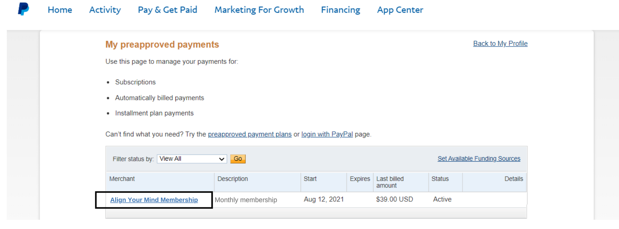Viewport: 619px width, 229px height.
Task: Click the Last billed amount header
Action: pyautogui.click(x=390, y=182)
